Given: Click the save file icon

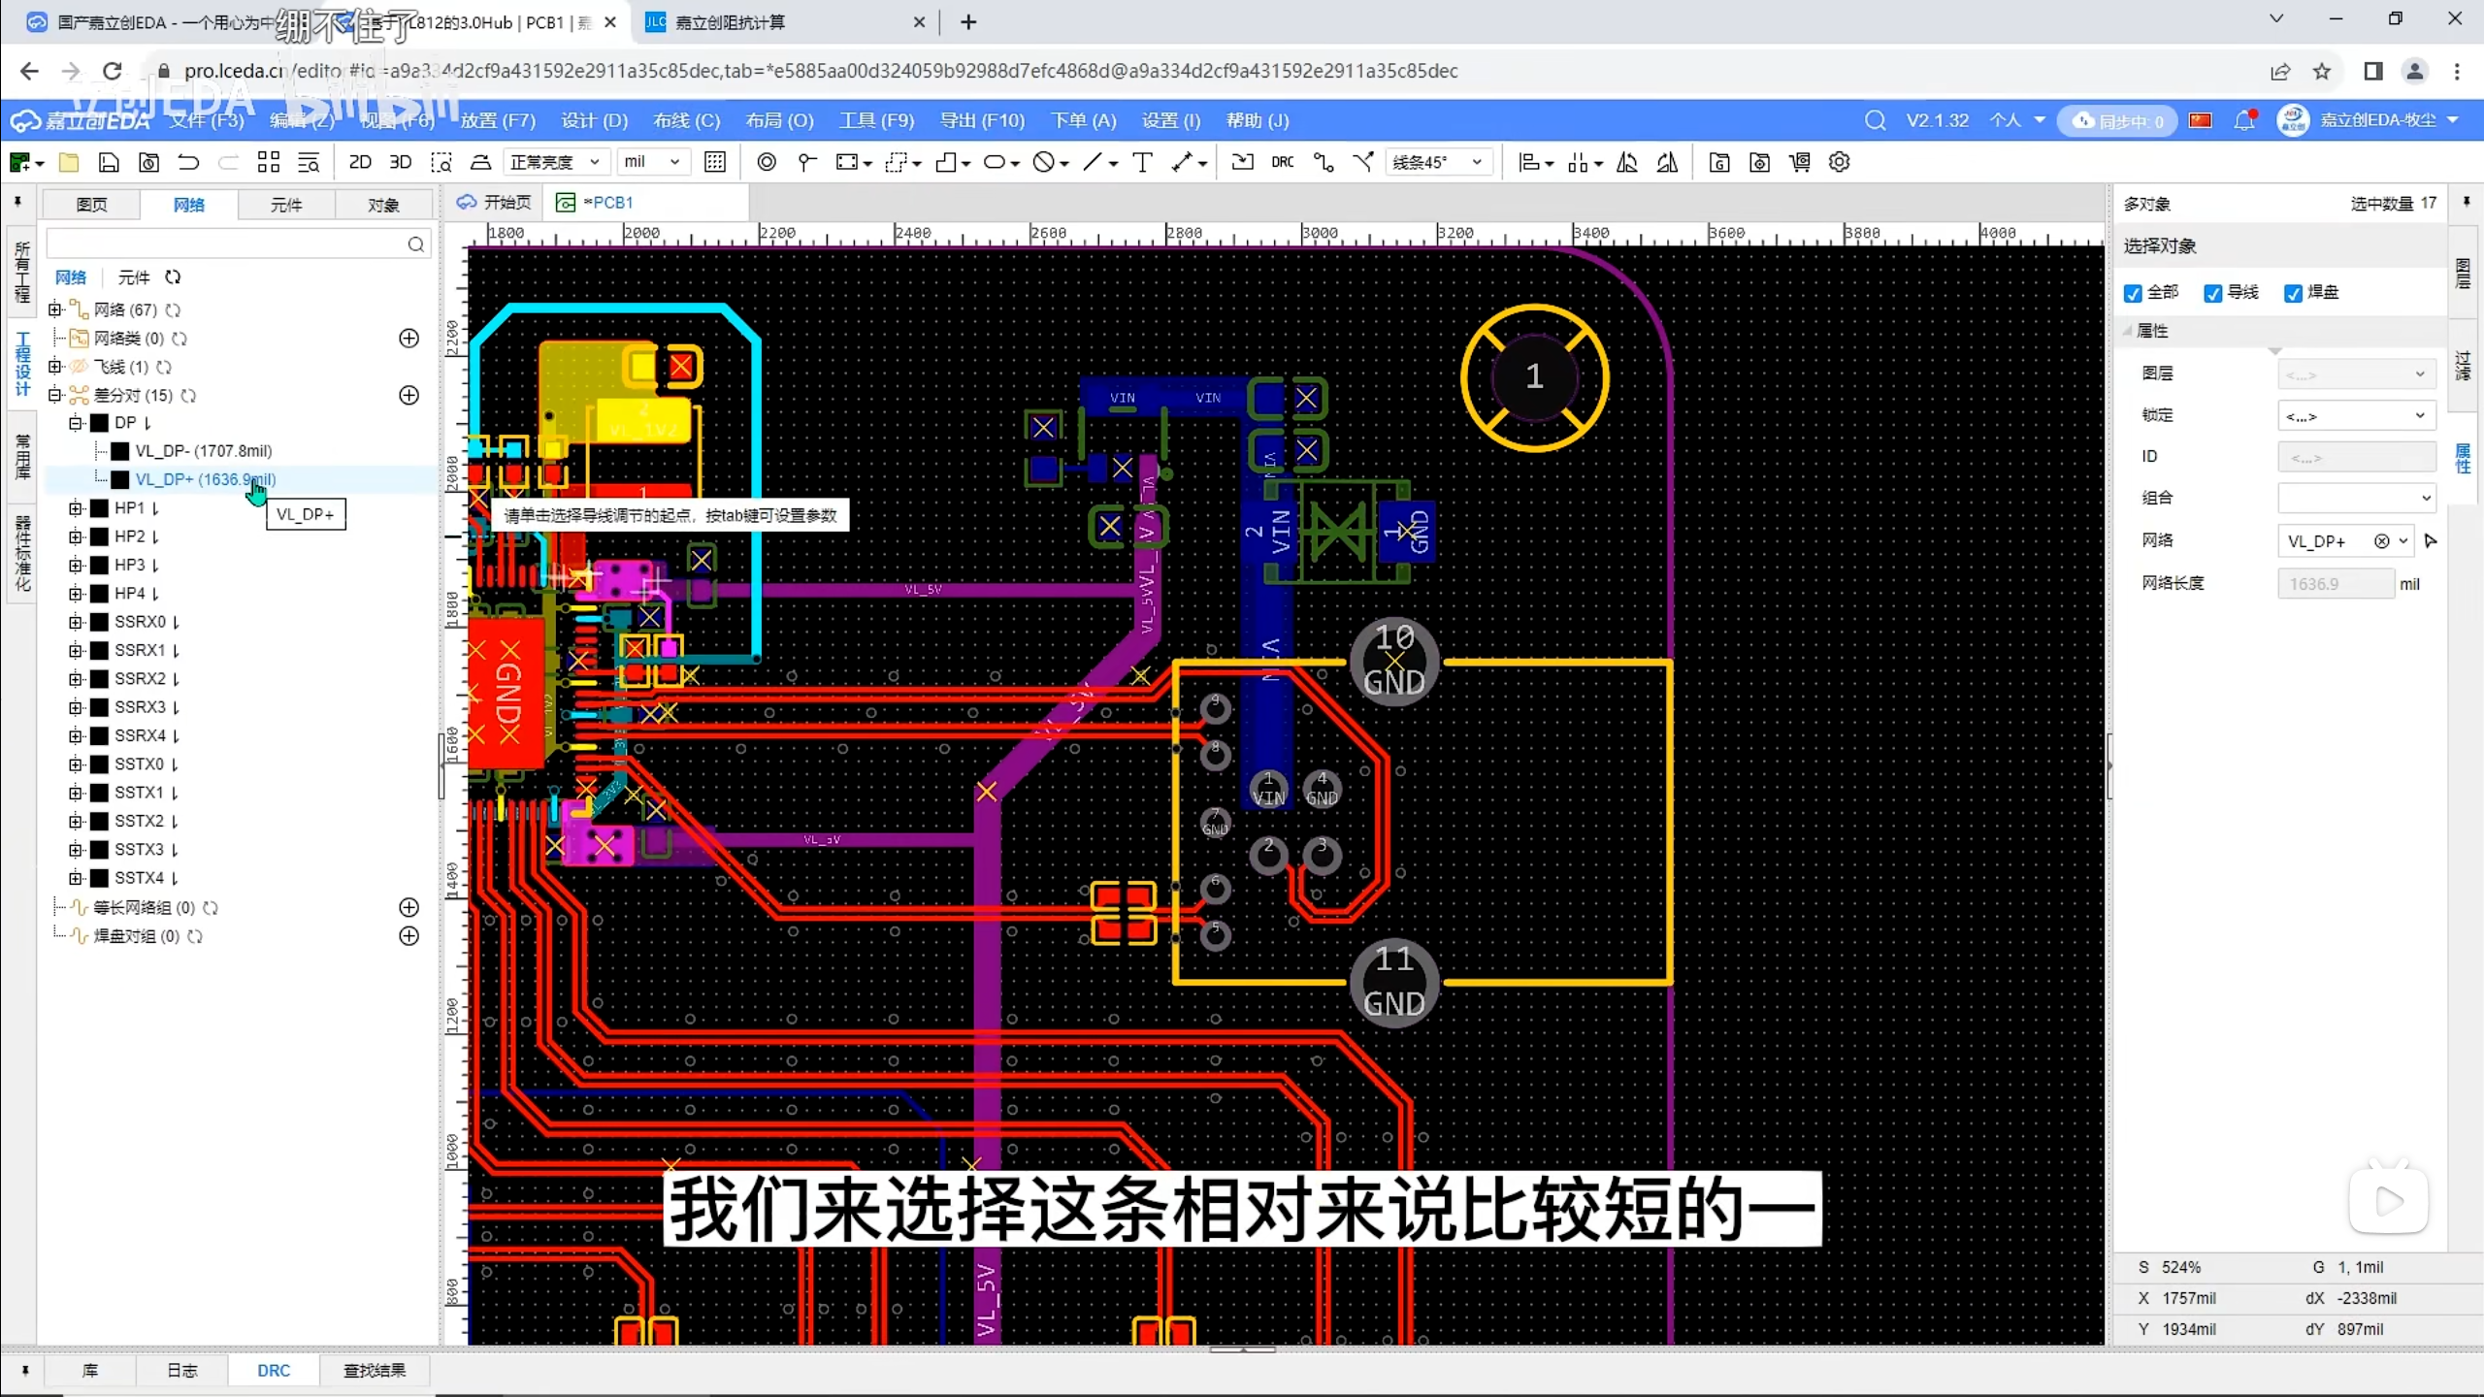Looking at the screenshot, I should pyautogui.click(x=109, y=162).
